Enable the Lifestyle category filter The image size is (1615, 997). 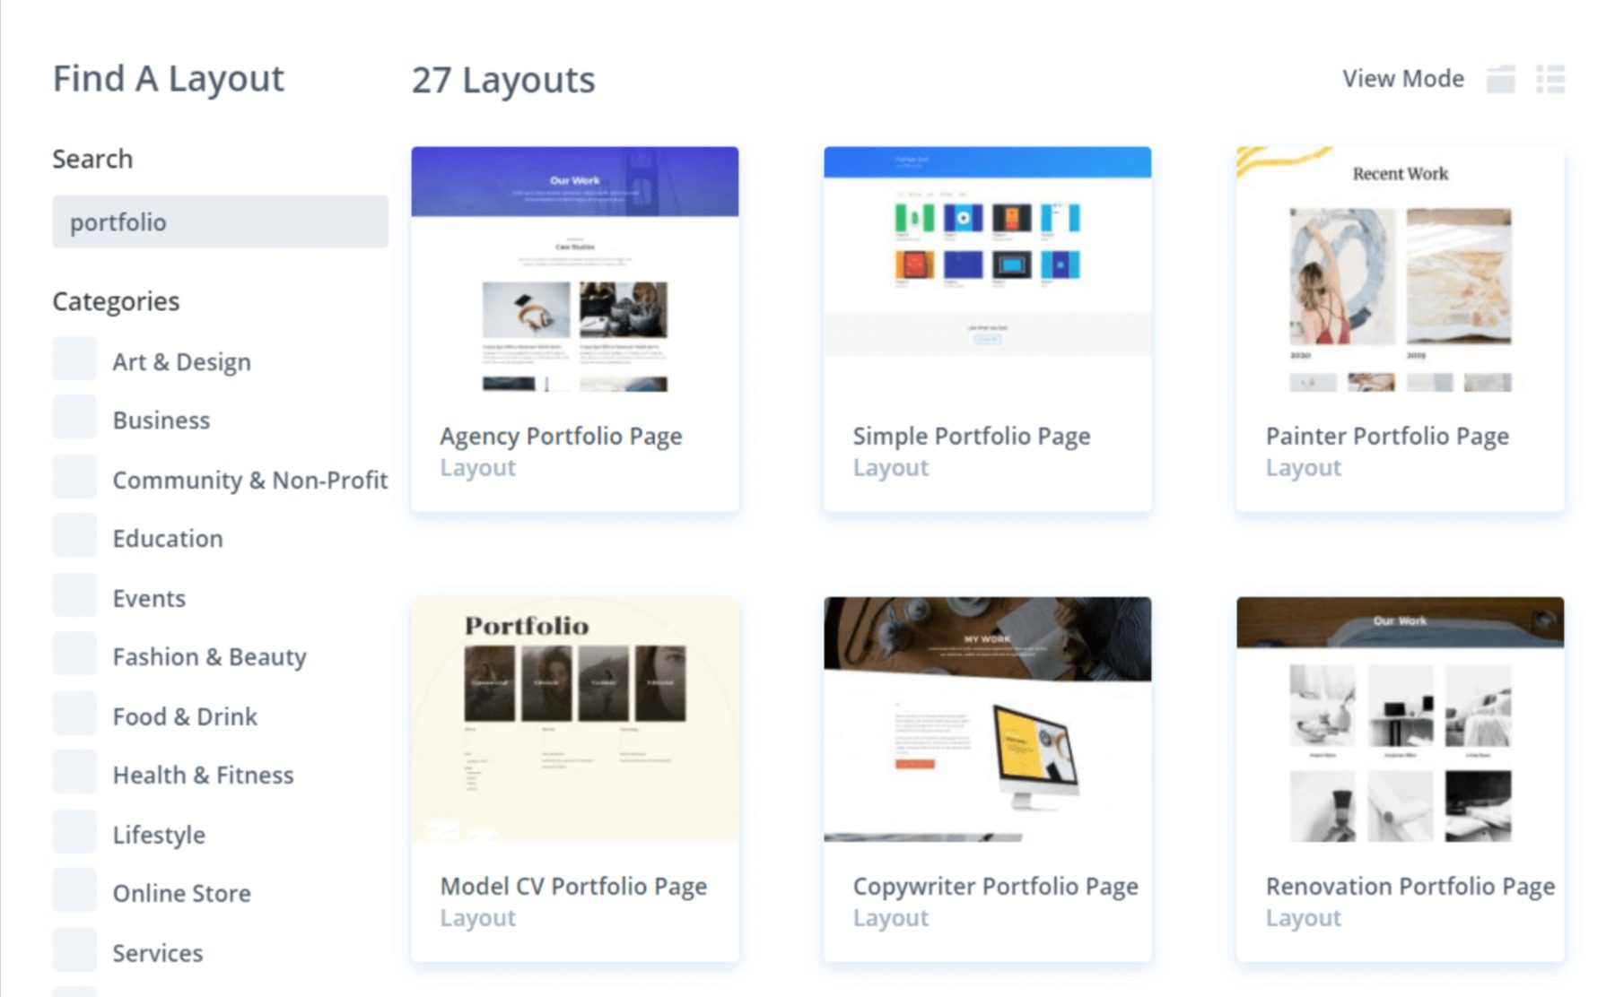click(75, 831)
